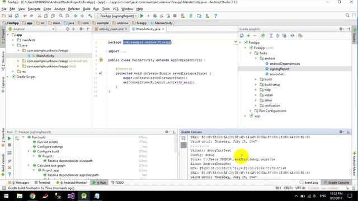Open the Android Monitor tool window
This screenshot has height=201, width=358.
pos(71,183)
